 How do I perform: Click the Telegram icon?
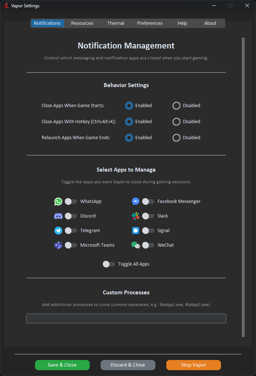58,230
